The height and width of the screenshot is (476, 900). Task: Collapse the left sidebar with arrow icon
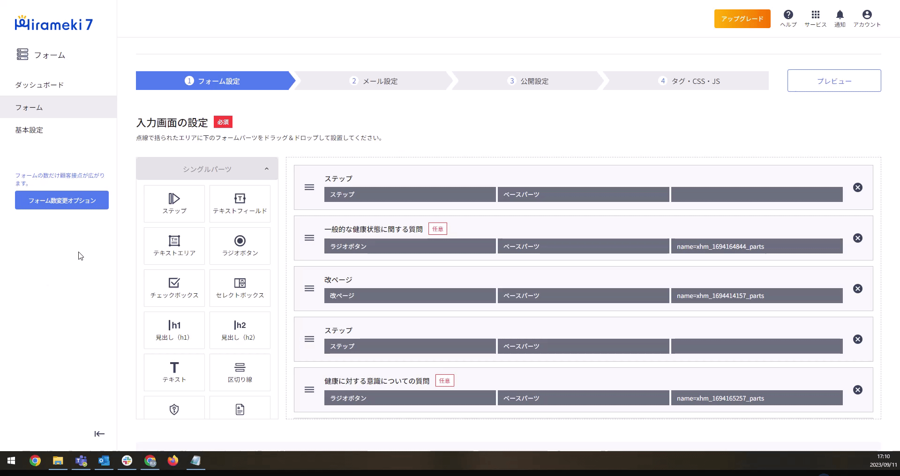point(99,434)
